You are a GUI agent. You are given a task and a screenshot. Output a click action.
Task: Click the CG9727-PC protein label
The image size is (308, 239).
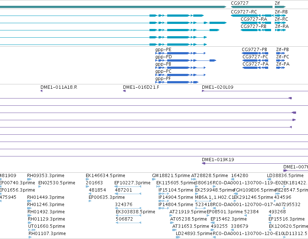(x=256, y=57)
